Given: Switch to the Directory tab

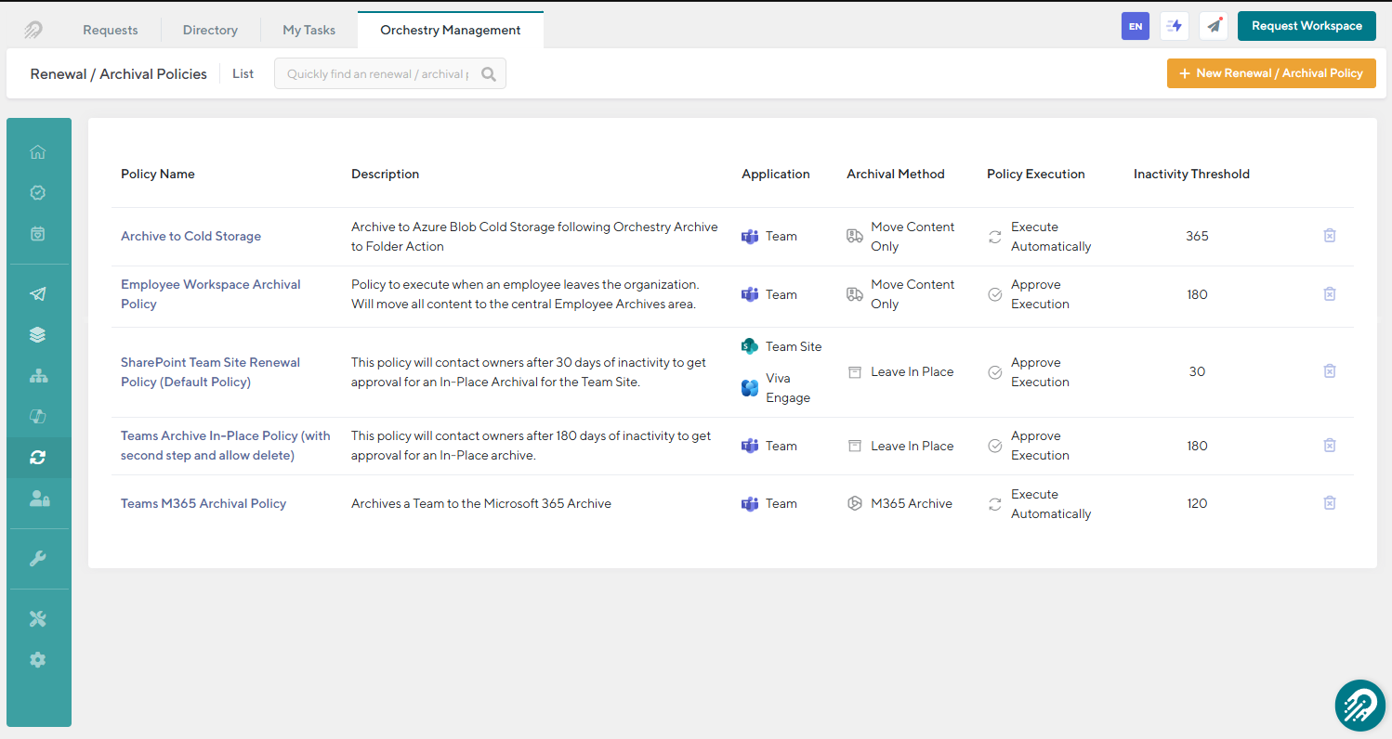Looking at the screenshot, I should pyautogui.click(x=210, y=30).
